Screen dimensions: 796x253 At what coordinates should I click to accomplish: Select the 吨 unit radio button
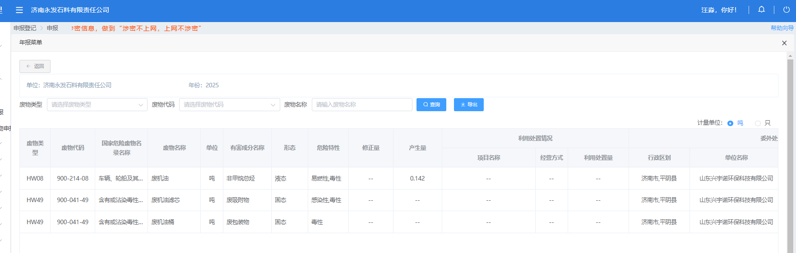tap(730, 123)
